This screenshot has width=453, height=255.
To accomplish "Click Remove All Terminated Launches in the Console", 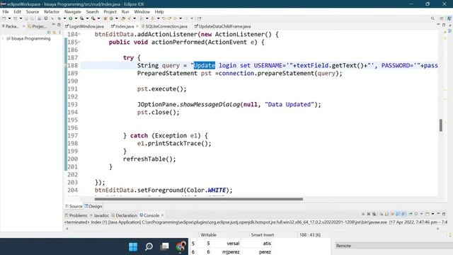I will coord(374,214).
